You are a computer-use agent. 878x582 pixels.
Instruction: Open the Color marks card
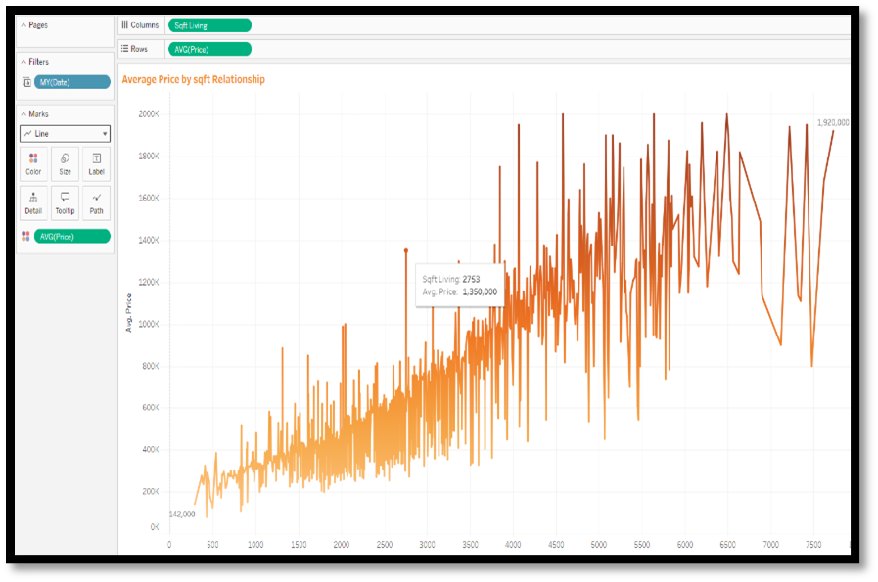pyautogui.click(x=33, y=163)
